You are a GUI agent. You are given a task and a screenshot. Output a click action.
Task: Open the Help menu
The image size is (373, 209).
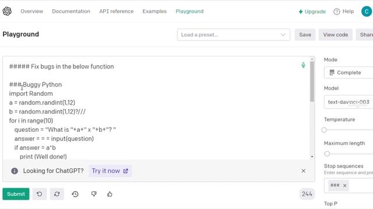pyautogui.click(x=343, y=12)
